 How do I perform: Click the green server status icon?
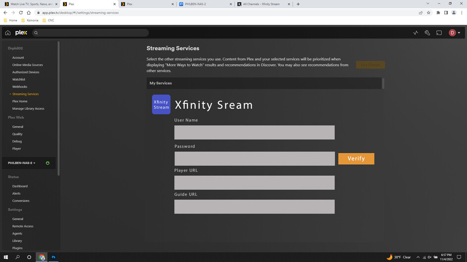coord(48,163)
